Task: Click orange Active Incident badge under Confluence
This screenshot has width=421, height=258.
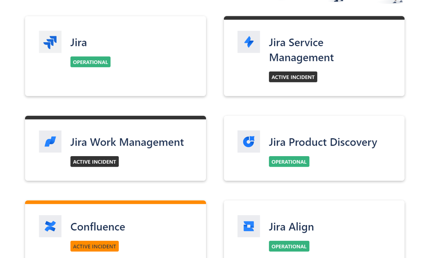Action: (x=94, y=246)
